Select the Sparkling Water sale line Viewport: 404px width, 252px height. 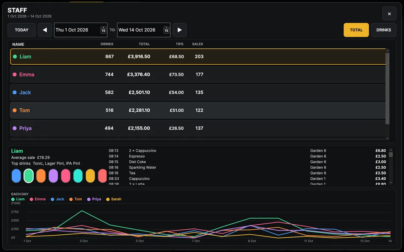[x=247, y=168]
